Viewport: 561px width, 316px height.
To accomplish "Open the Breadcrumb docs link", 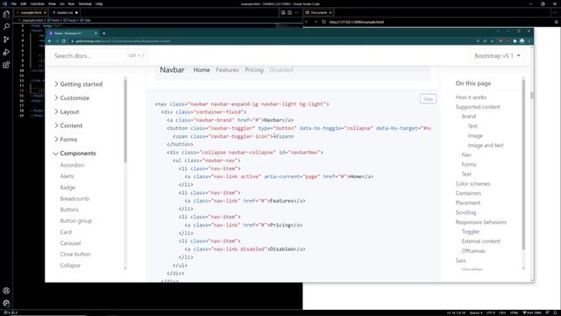I will click(x=75, y=198).
